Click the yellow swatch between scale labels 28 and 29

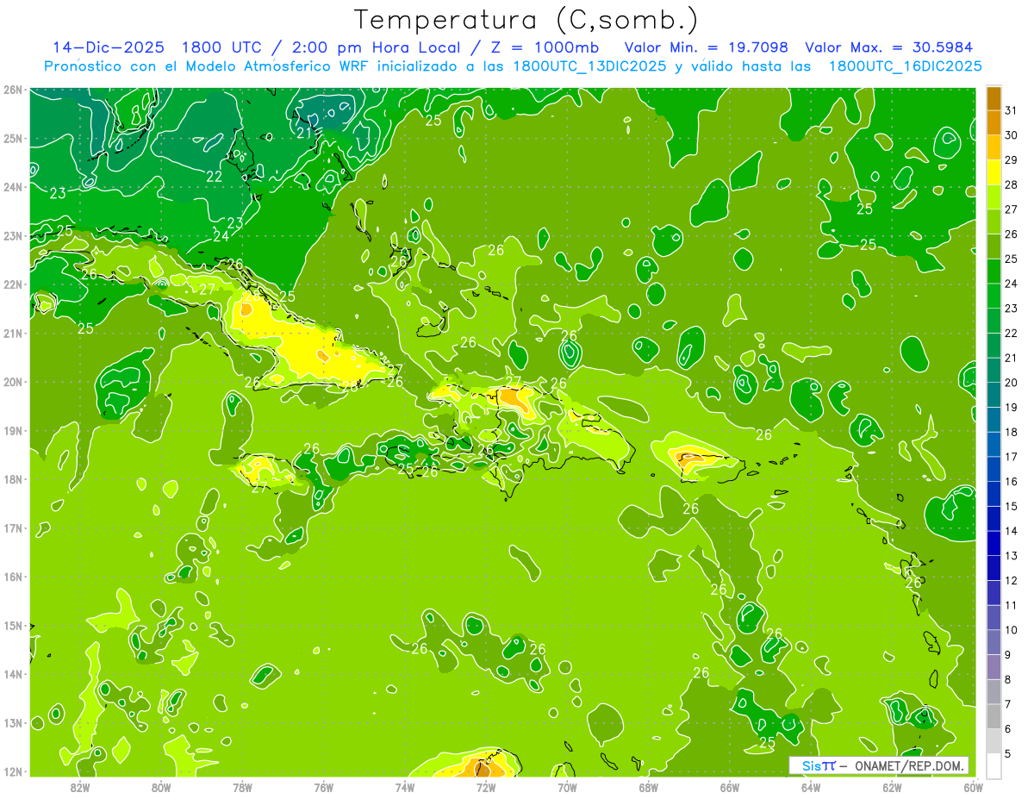[994, 172]
